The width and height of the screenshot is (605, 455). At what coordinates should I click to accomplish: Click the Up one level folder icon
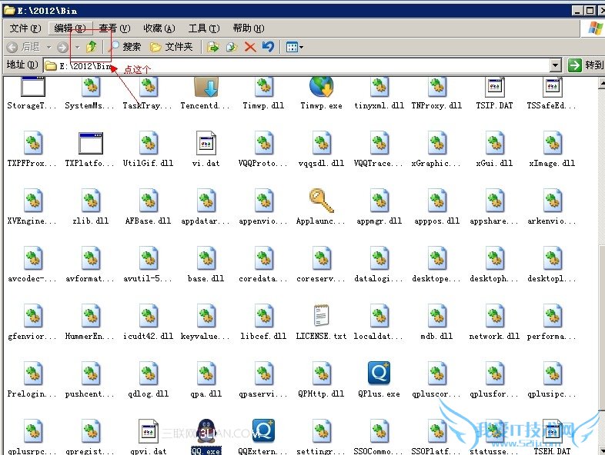point(92,47)
